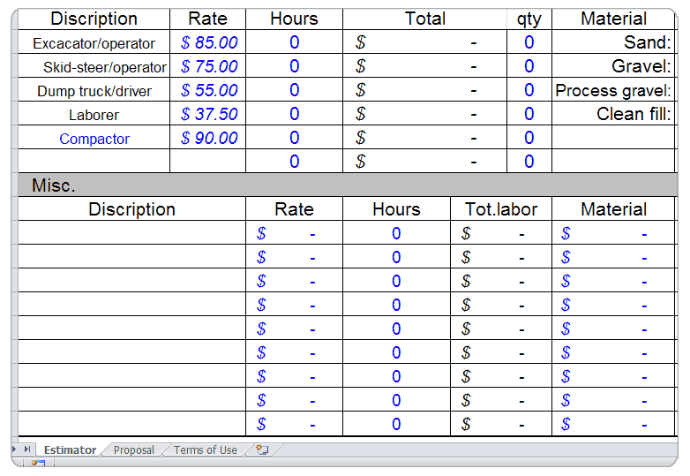Click the Clean fill: material cell
This screenshot has height=476, width=690.
(613, 114)
